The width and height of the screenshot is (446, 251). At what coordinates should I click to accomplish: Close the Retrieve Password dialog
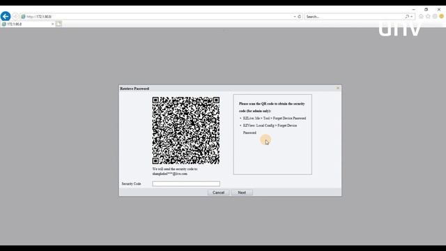click(x=337, y=89)
